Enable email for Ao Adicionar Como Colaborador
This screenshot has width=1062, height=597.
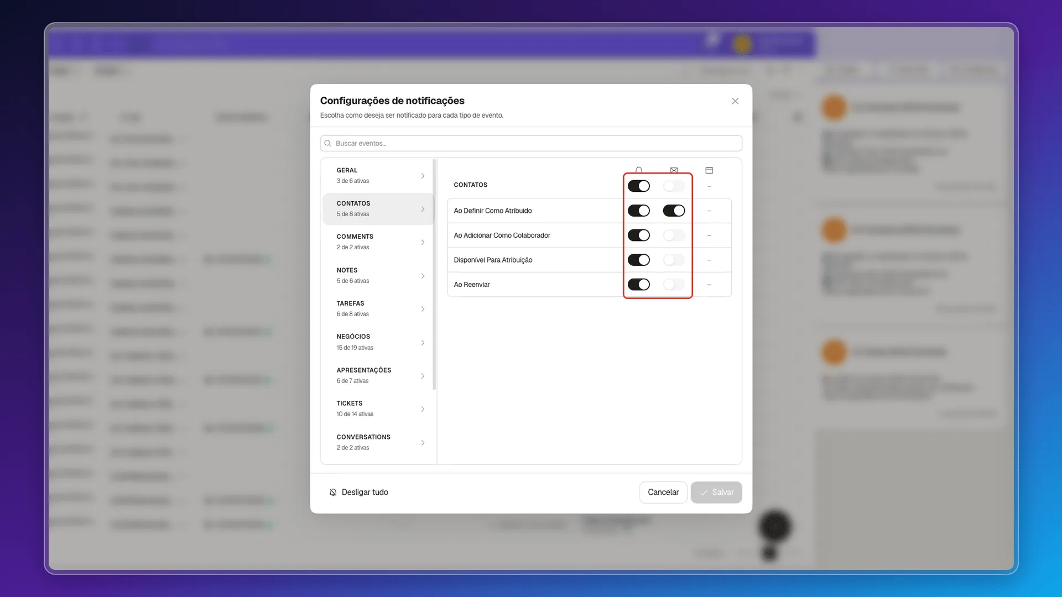(674, 235)
